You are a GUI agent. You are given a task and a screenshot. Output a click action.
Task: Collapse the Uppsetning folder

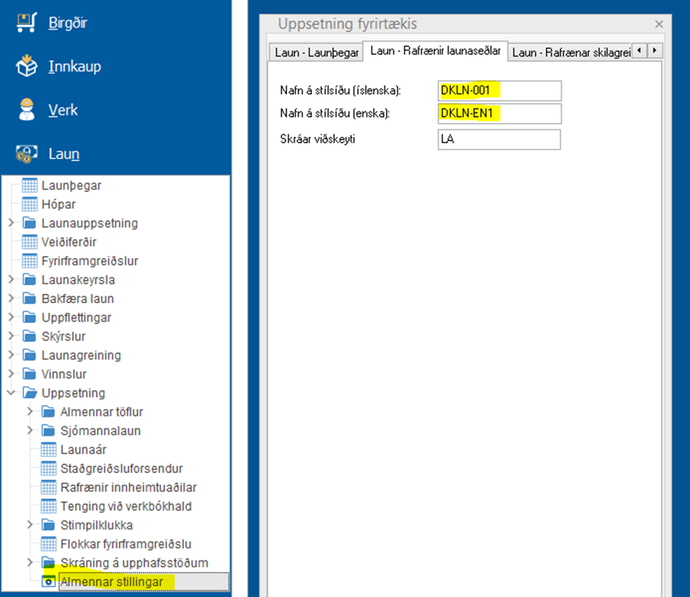coord(11,393)
